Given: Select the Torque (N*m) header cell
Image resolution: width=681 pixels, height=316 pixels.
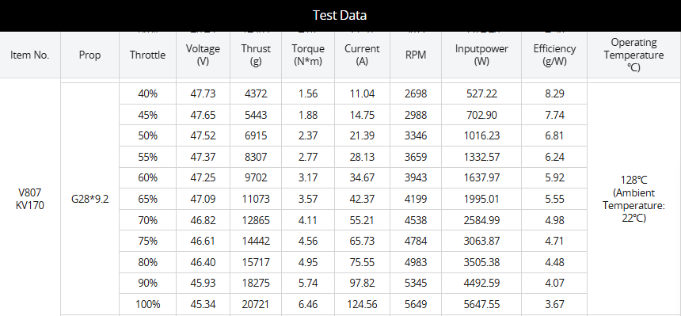Looking at the screenshot, I should click(x=308, y=55).
